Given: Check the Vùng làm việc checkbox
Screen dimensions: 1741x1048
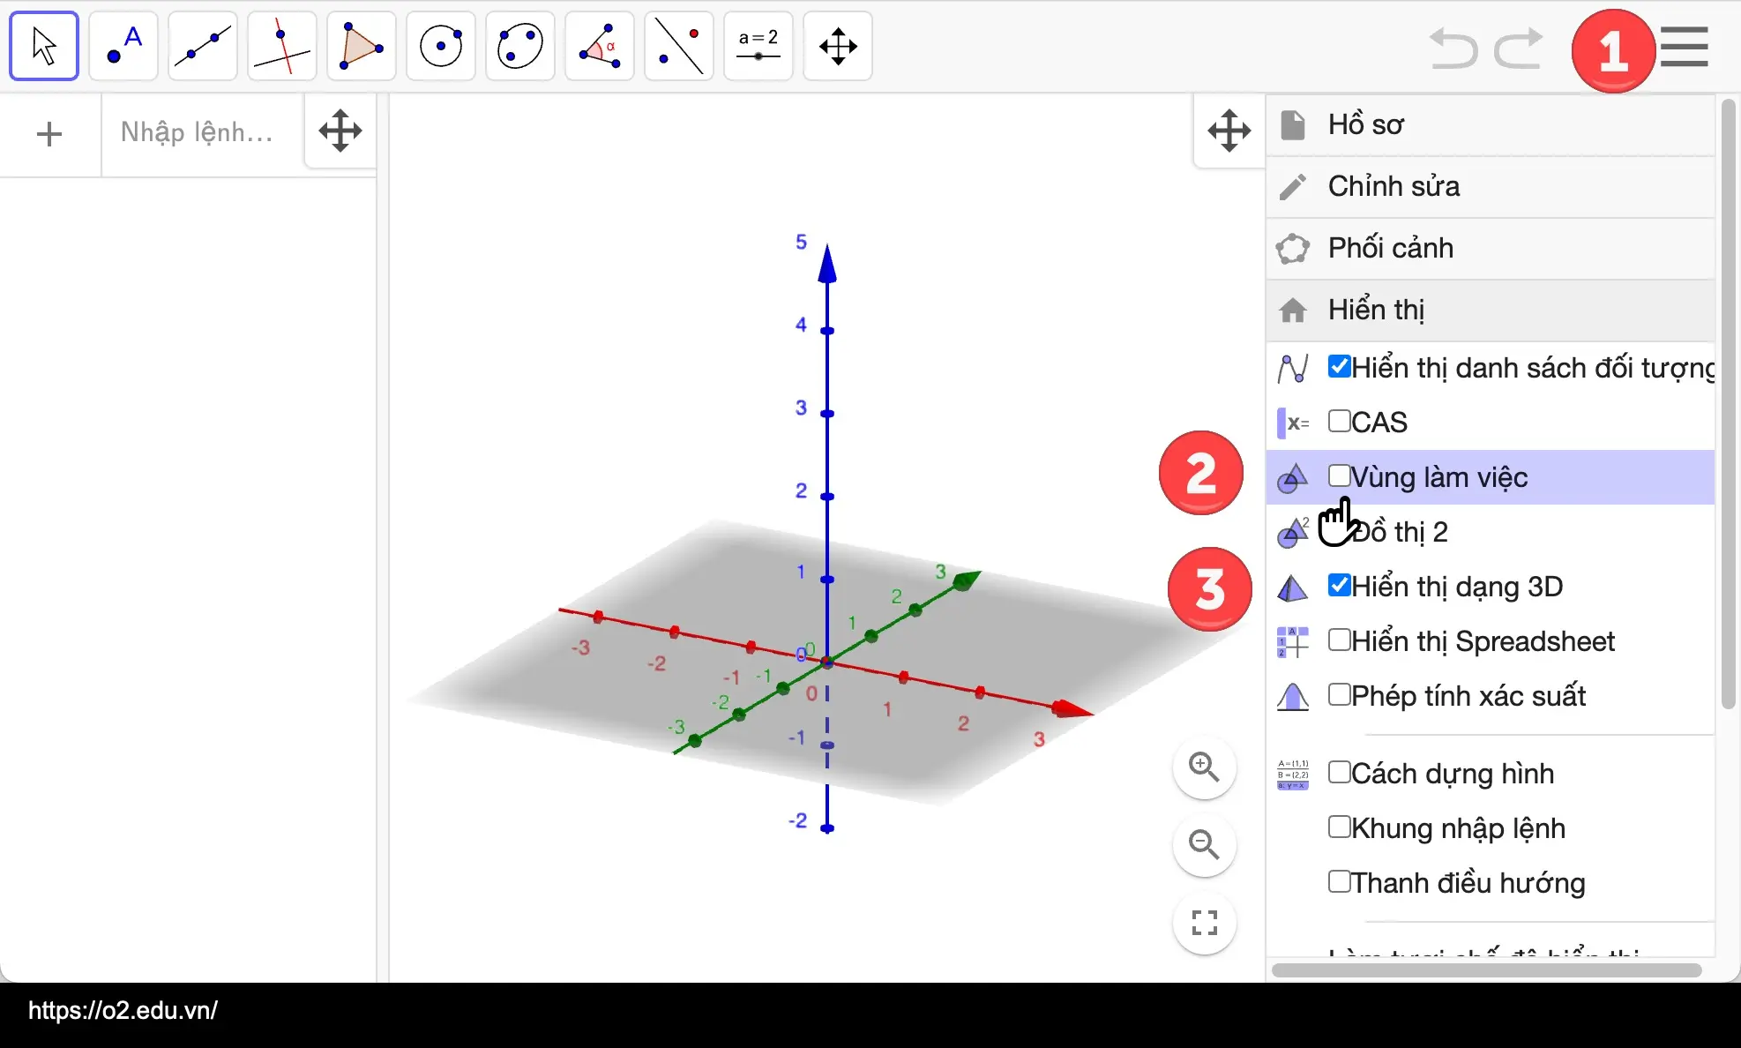Looking at the screenshot, I should pos(1339,475).
